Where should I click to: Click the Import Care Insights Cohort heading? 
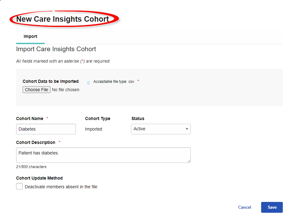coord(56,49)
